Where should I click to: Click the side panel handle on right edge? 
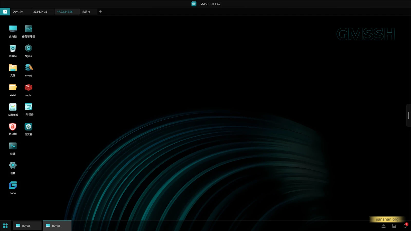tap(408, 115)
